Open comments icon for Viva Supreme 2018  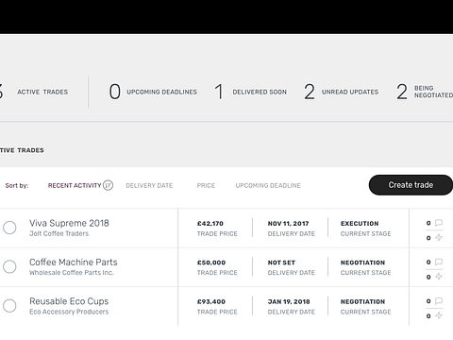(x=439, y=223)
